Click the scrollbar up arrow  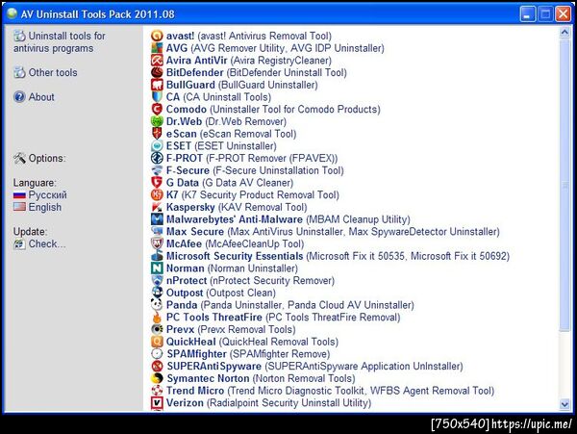[564, 33]
